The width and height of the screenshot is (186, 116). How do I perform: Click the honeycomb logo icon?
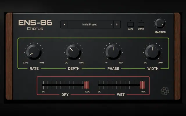pyautogui.click(x=165, y=91)
